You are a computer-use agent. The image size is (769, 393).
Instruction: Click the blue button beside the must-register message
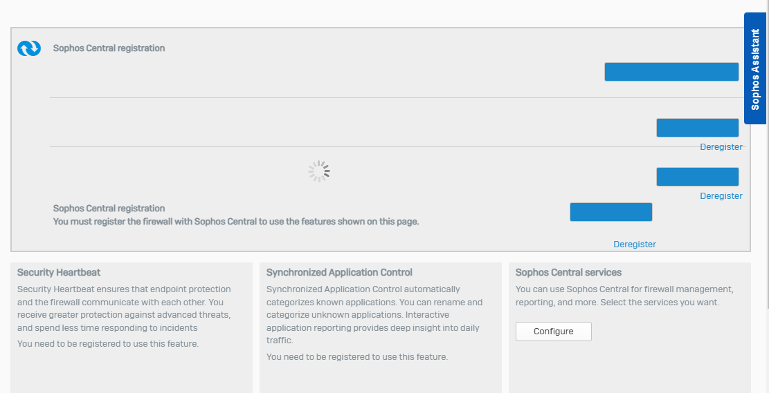[611, 212]
